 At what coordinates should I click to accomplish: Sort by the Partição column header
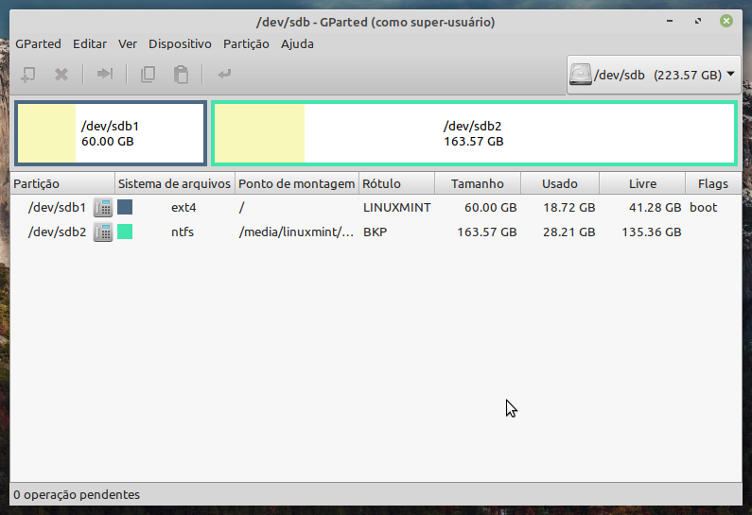pos(62,184)
